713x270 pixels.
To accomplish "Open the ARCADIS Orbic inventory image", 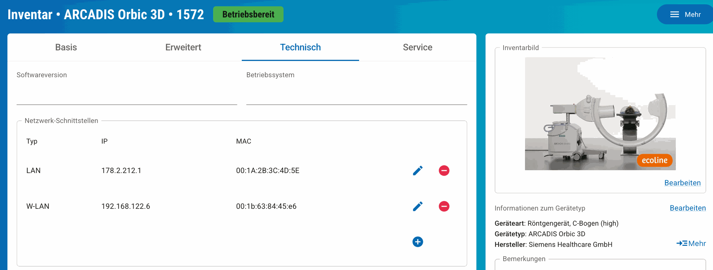I will click(x=600, y=114).
